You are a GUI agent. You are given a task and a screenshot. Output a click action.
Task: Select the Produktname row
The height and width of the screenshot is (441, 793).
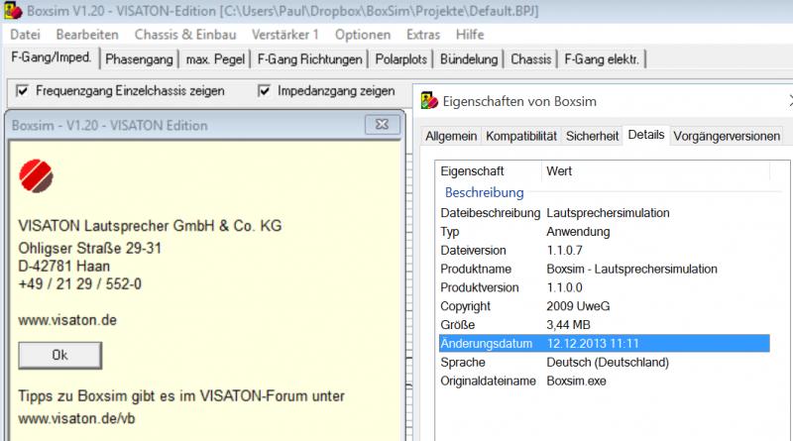(605, 269)
